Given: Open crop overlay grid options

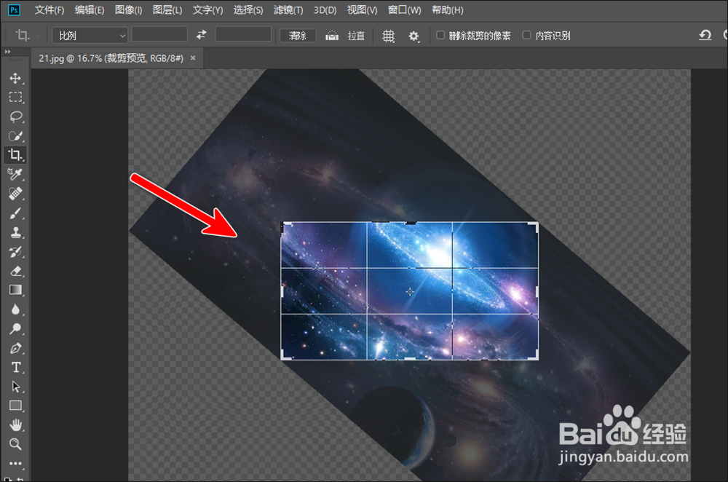Looking at the screenshot, I should (388, 36).
